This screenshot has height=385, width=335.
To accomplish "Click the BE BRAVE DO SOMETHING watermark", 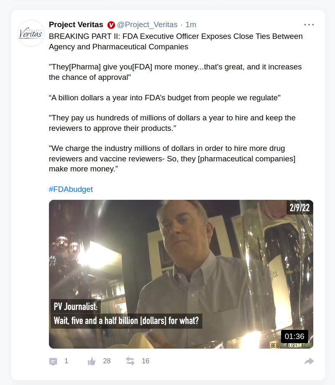I will point(292,345).
